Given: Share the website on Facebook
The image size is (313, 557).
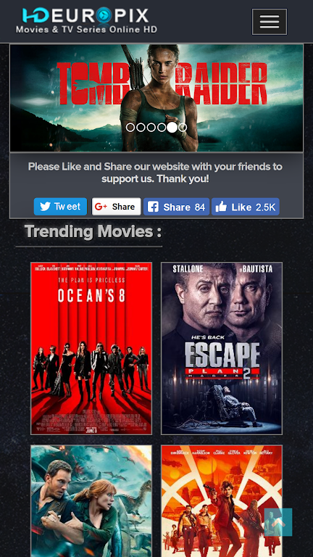Looking at the screenshot, I should 176,207.
